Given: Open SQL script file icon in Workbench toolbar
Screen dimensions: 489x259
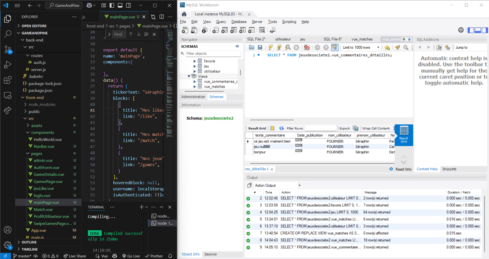Looking at the screenshot, I should [194, 30].
